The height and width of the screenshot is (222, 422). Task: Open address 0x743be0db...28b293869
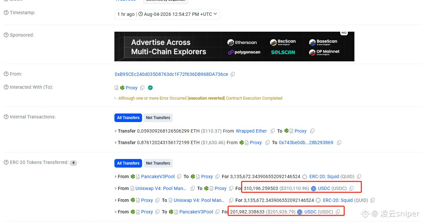(306, 143)
